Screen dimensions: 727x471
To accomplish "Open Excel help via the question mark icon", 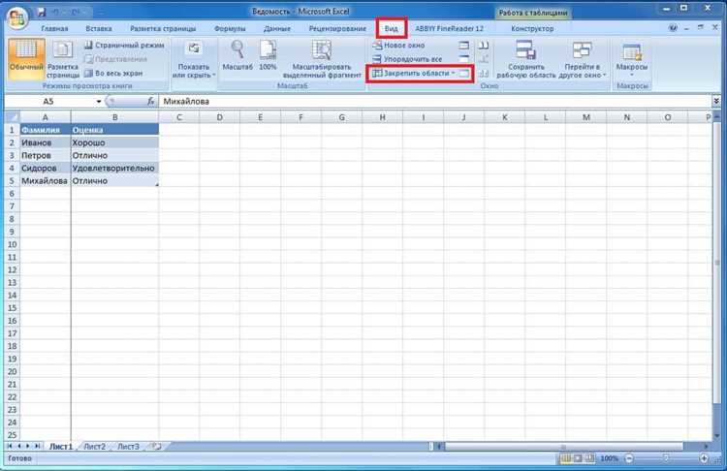I will 674,28.
